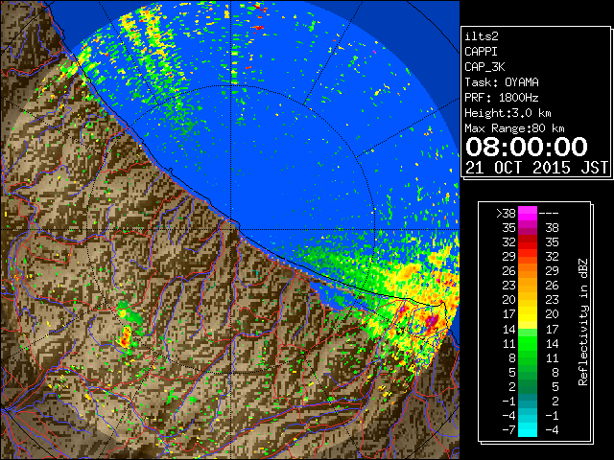Click the 'Max Range:80 km' text

click(514, 128)
